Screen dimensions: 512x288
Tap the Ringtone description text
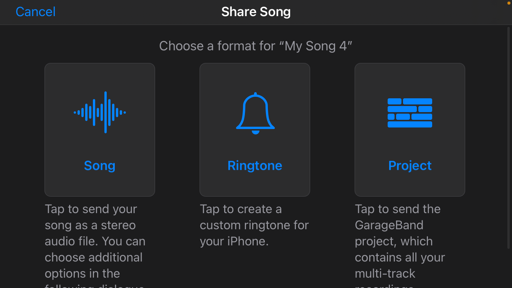254,225
